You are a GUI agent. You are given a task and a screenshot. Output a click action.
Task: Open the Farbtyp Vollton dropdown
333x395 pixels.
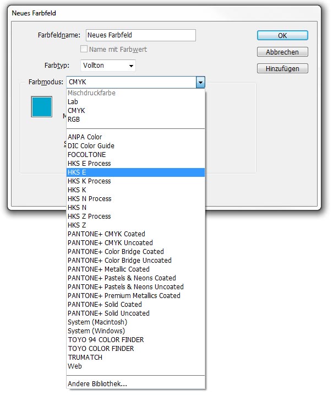click(108, 66)
